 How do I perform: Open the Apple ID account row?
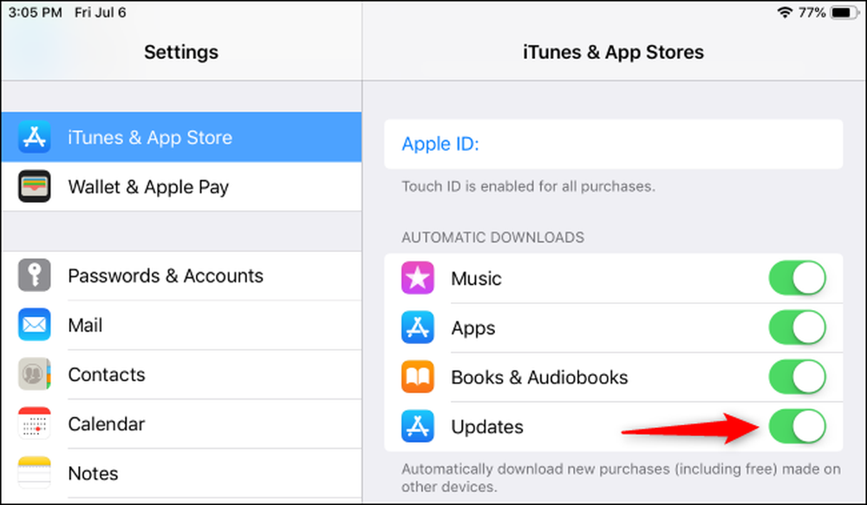614,144
